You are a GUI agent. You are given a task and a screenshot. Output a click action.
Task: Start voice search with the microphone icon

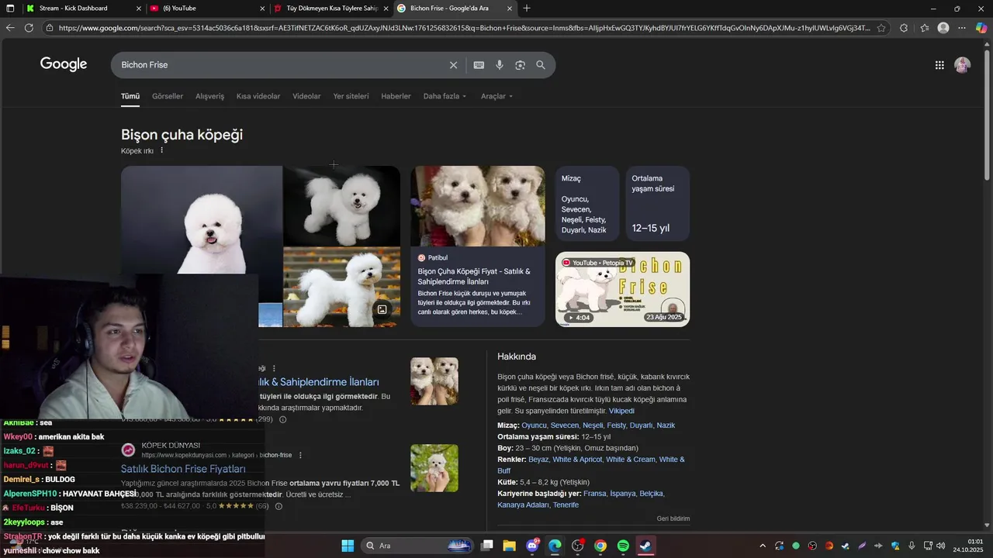[x=500, y=65]
